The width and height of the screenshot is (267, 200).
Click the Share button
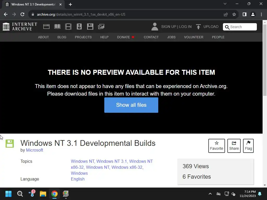point(234,146)
